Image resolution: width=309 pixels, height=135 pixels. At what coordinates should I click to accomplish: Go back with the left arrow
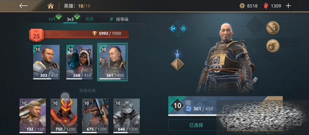(23, 6)
